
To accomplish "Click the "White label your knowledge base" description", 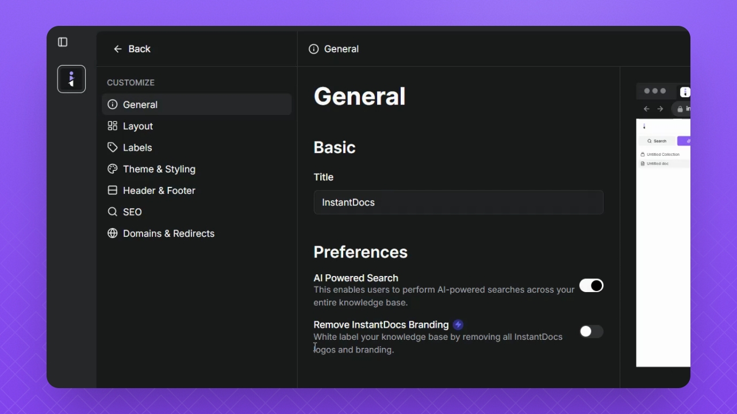I will coord(438,343).
